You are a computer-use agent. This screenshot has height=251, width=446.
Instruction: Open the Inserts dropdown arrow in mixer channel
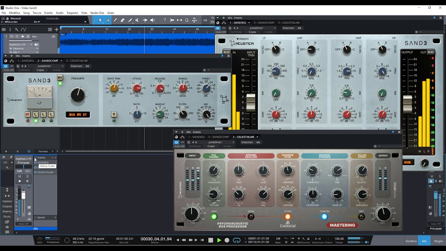tap(53, 158)
